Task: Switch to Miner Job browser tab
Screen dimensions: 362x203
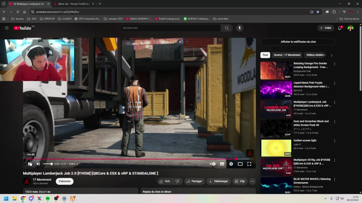Action: tap(73, 4)
